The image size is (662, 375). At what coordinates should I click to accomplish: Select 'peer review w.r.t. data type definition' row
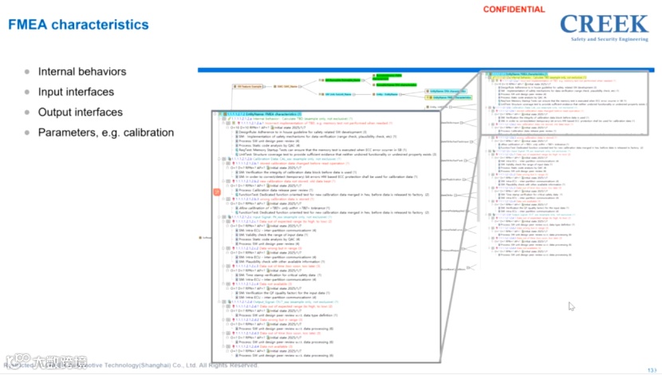click(x=286, y=315)
